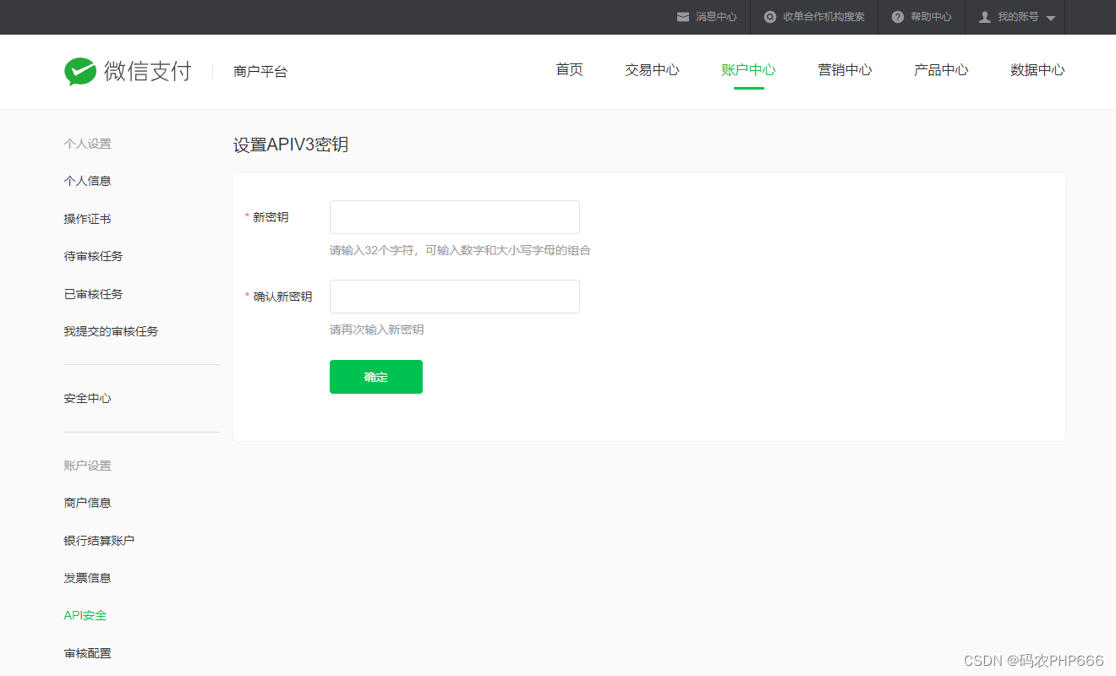This screenshot has width=1116, height=676.
Task: Select 营销中心 in the top navigation
Action: pos(845,70)
